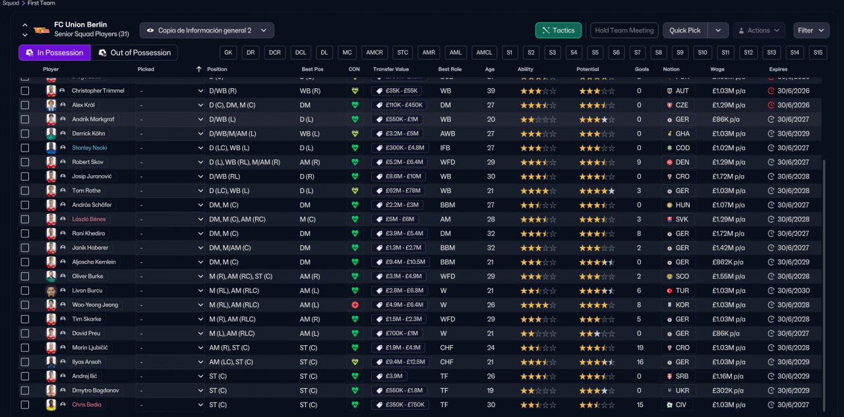The width and height of the screenshot is (844, 417).
Task: Click the transfer value tag for Ilyas Ansah
Action: pos(402,362)
